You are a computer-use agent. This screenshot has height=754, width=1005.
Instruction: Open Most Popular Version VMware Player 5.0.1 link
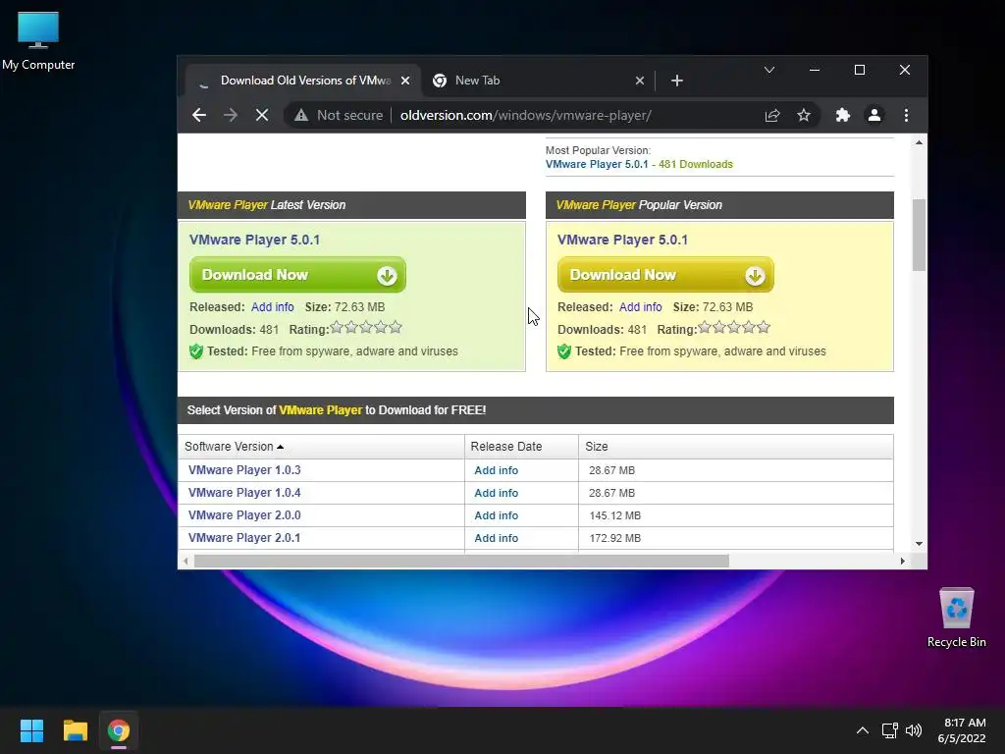pos(597,164)
